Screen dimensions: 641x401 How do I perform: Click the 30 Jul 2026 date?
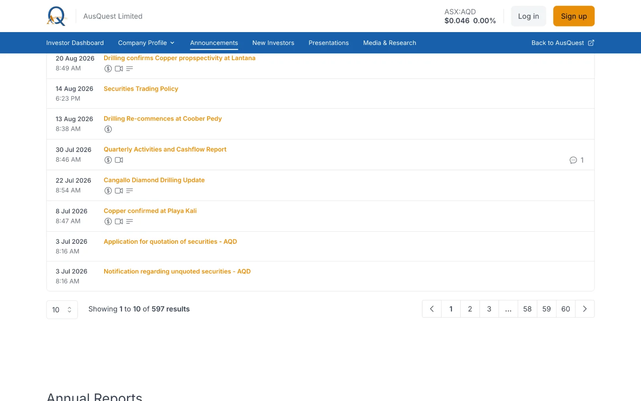tap(73, 150)
